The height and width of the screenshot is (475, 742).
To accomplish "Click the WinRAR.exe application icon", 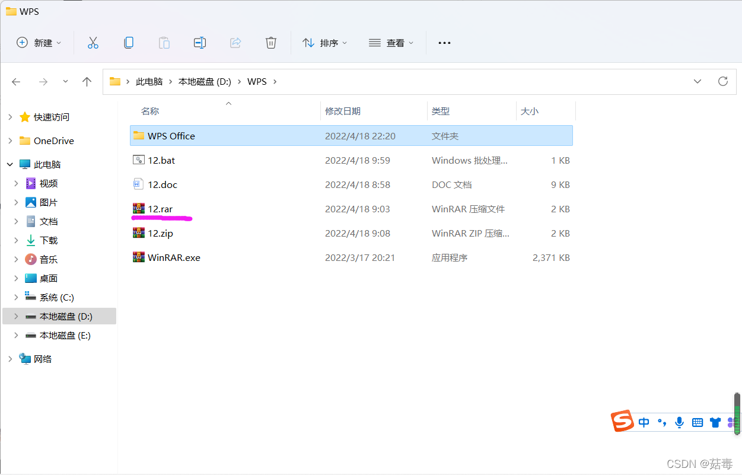I will coord(139,257).
